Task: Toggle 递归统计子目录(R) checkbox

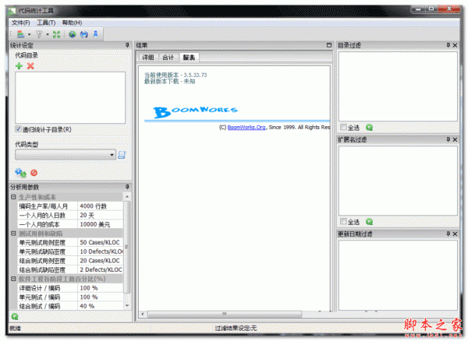Action: pos(18,129)
